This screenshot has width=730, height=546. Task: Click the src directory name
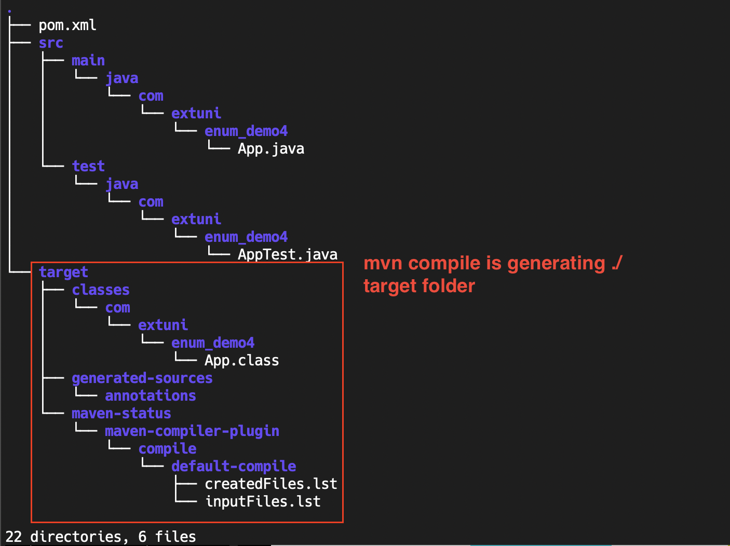click(x=50, y=43)
